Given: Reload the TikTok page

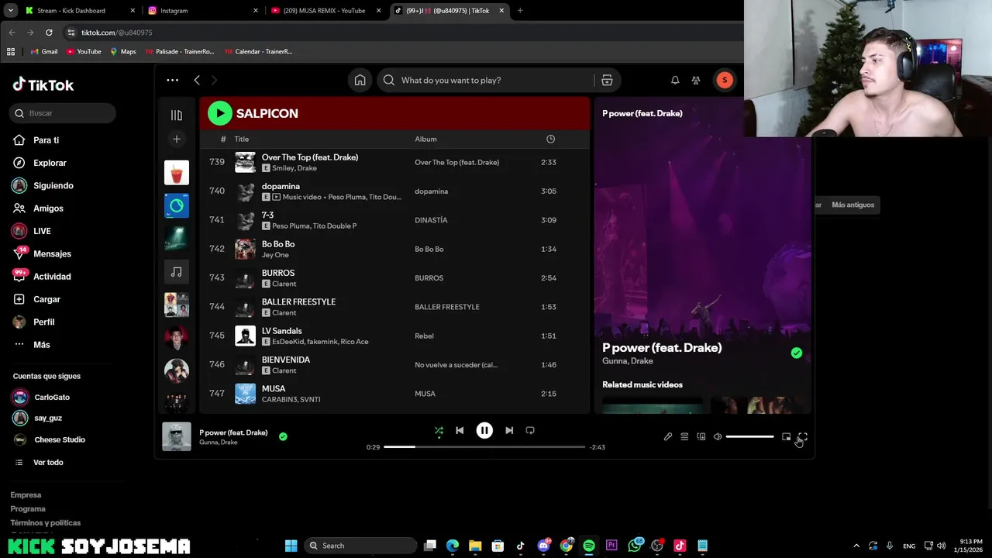Looking at the screenshot, I should coord(49,33).
